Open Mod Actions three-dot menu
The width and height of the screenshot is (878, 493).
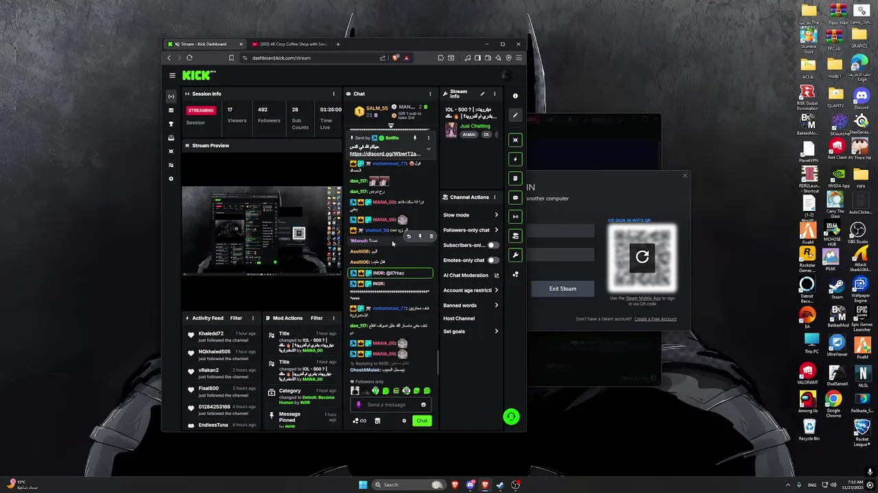(x=333, y=318)
